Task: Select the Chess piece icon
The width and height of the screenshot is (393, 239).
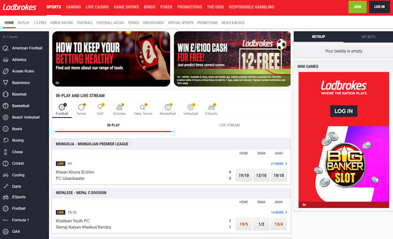Action: coord(5,152)
